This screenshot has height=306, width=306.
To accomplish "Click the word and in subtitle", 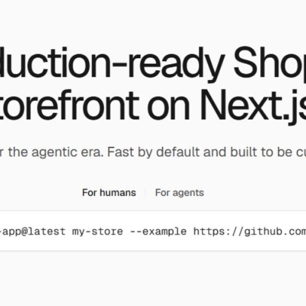I will pyautogui.click(x=215, y=152).
